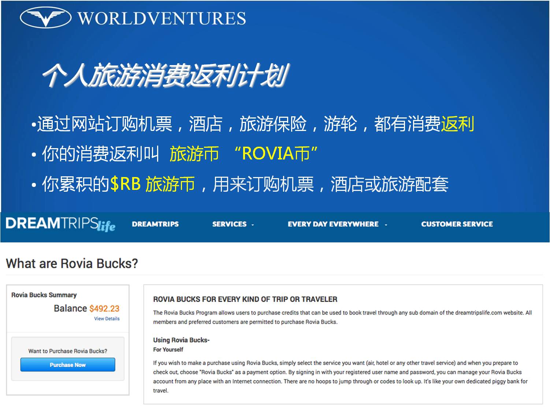Click the yellow $RB 旅游币 text

[152, 184]
